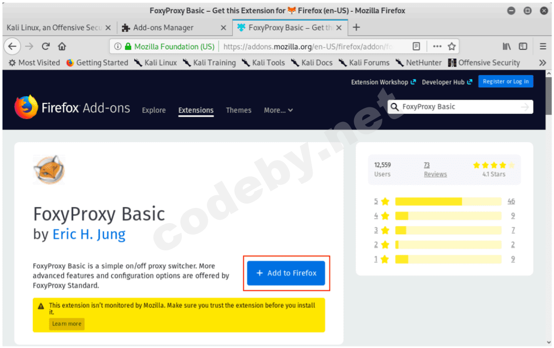This screenshot has width=554, height=348.
Task: Click Learn more in warning banner
Action: [x=67, y=324]
